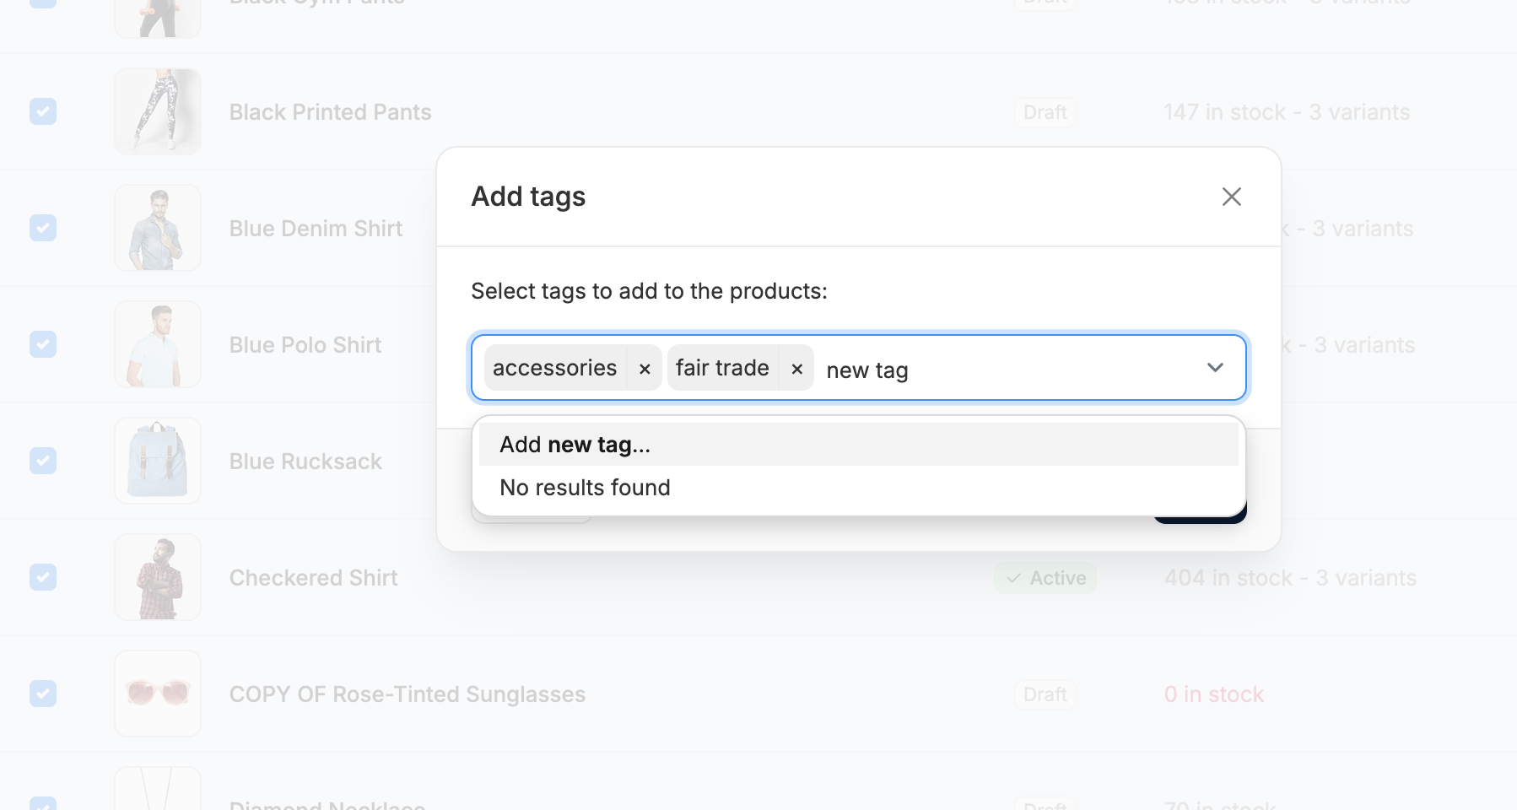Toggle the Rose-Tinted Sunglasses copy checkbox

coord(43,694)
